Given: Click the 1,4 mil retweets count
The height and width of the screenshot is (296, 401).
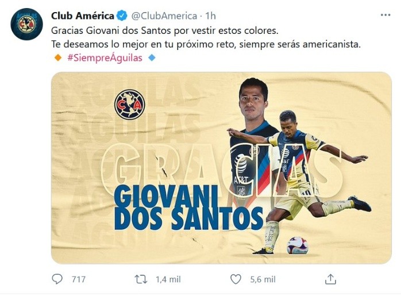Looking at the screenshot, I should coord(168,279).
